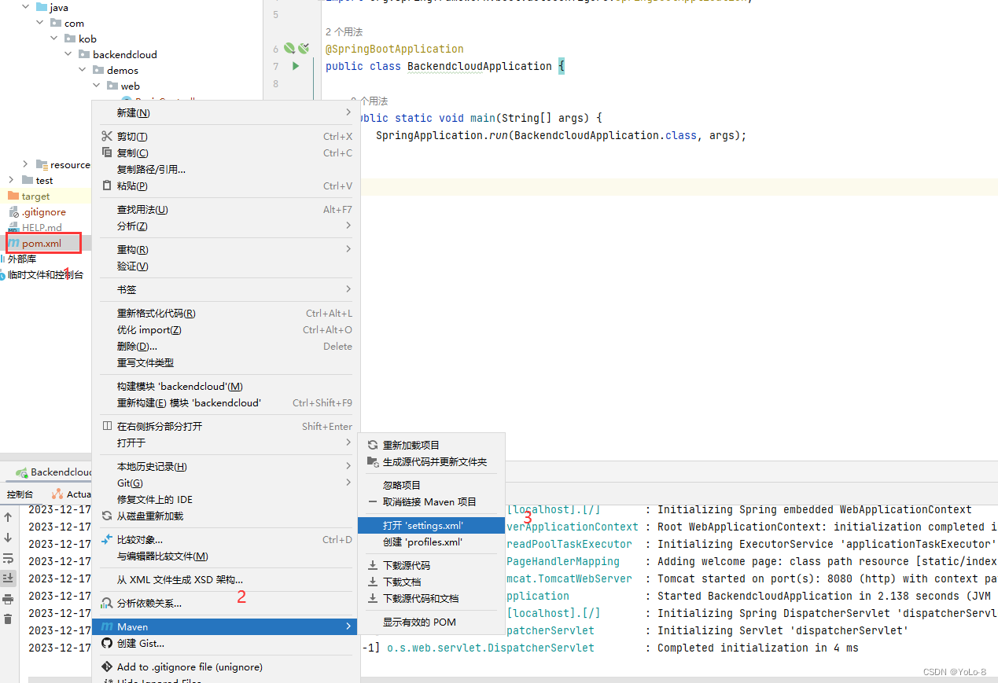Click the GitHub icon beside 创建 Gist

coord(107,643)
